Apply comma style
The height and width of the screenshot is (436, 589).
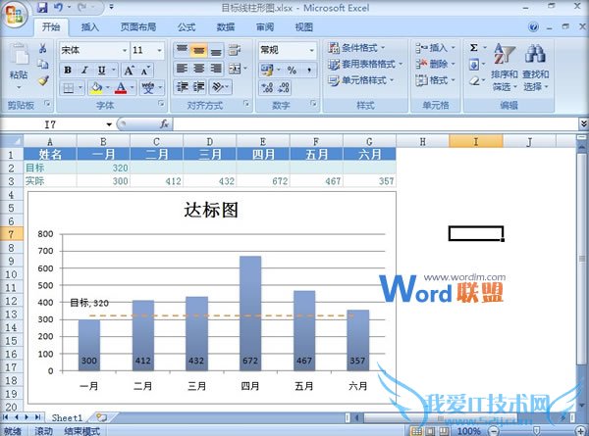tap(309, 70)
